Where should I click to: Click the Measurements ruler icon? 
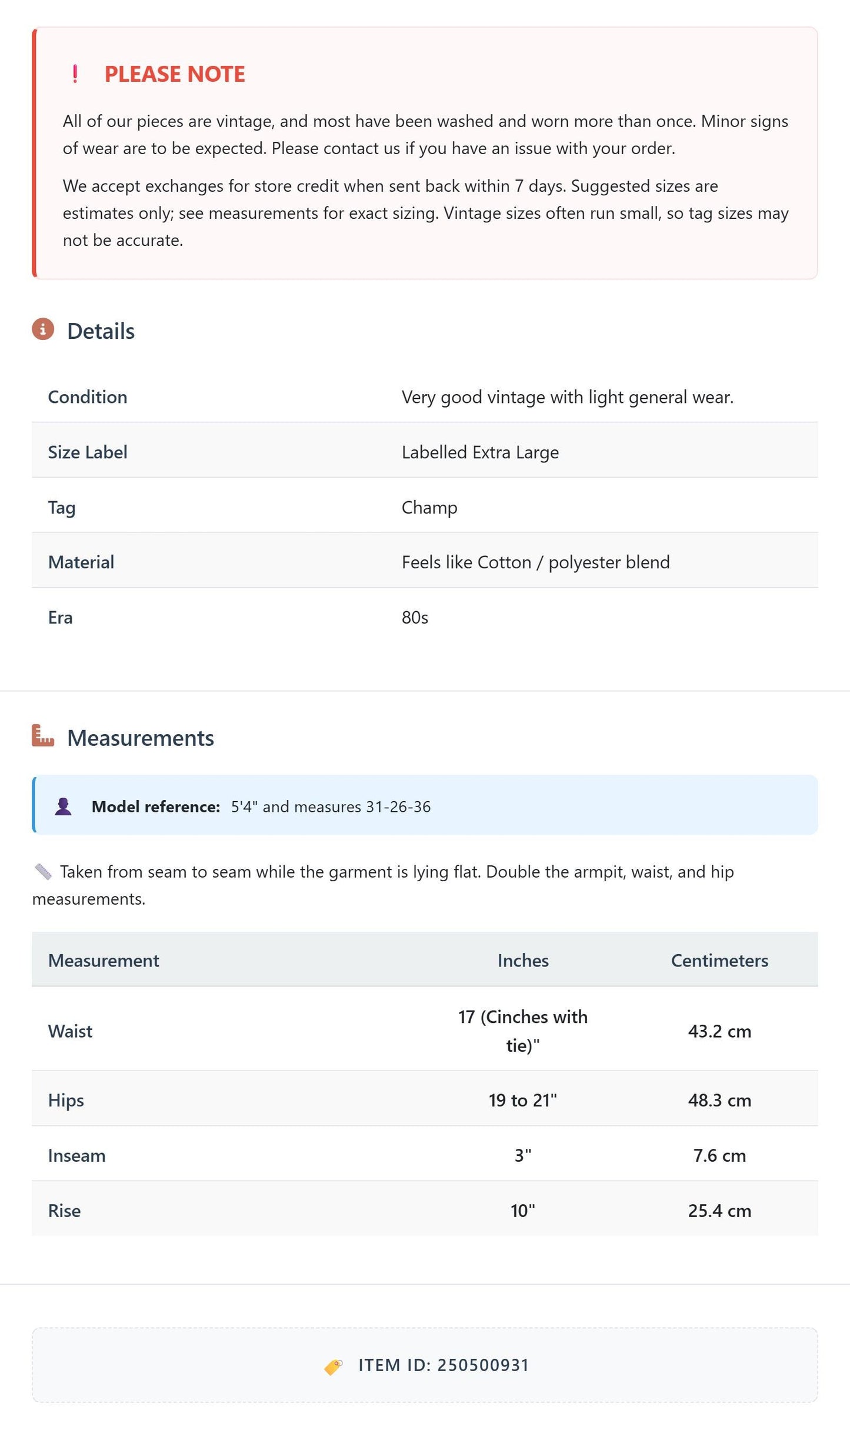(x=43, y=736)
